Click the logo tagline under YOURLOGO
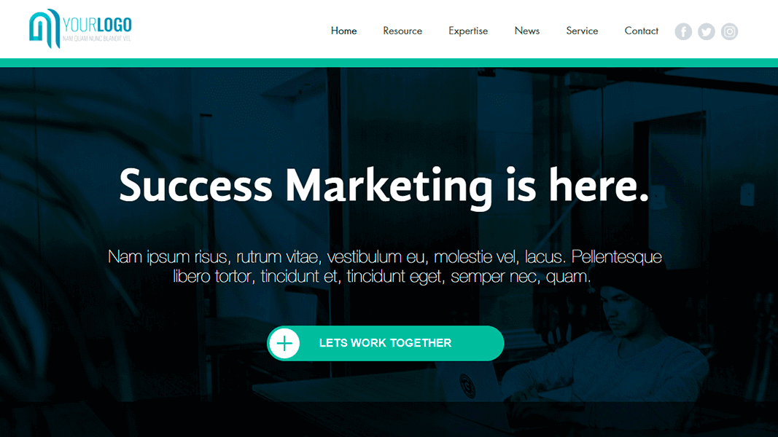778x437 pixels. click(x=97, y=39)
